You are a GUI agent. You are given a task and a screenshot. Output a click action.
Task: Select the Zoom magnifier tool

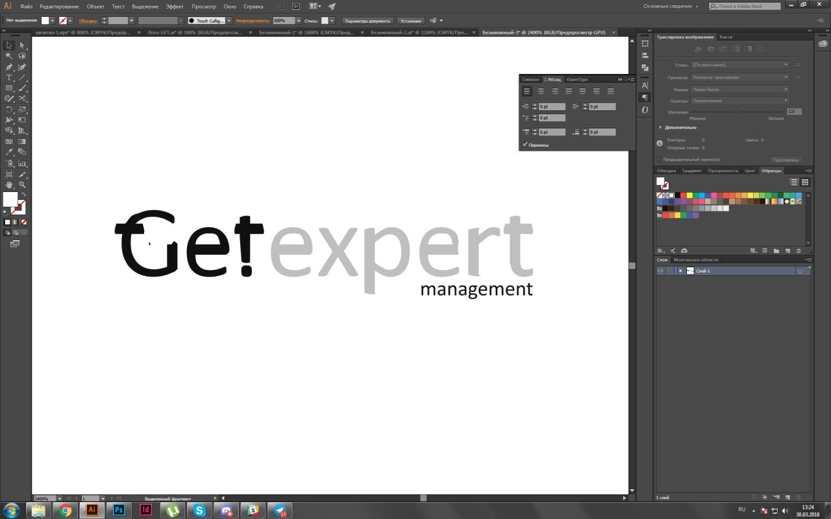(22, 185)
